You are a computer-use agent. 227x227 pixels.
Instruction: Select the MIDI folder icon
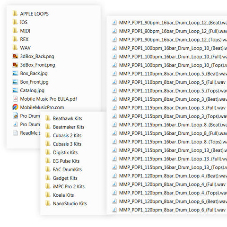[x=15, y=31]
